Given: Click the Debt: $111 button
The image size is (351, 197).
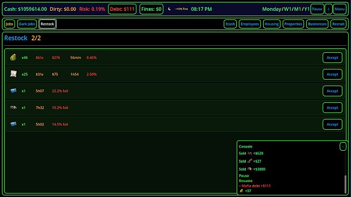Looking at the screenshot, I should point(122,9).
